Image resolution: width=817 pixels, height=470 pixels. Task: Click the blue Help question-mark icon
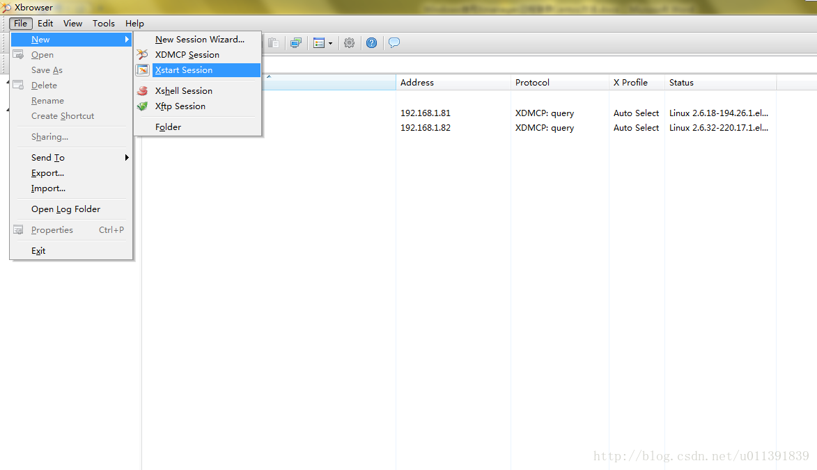(x=371, y=43)
